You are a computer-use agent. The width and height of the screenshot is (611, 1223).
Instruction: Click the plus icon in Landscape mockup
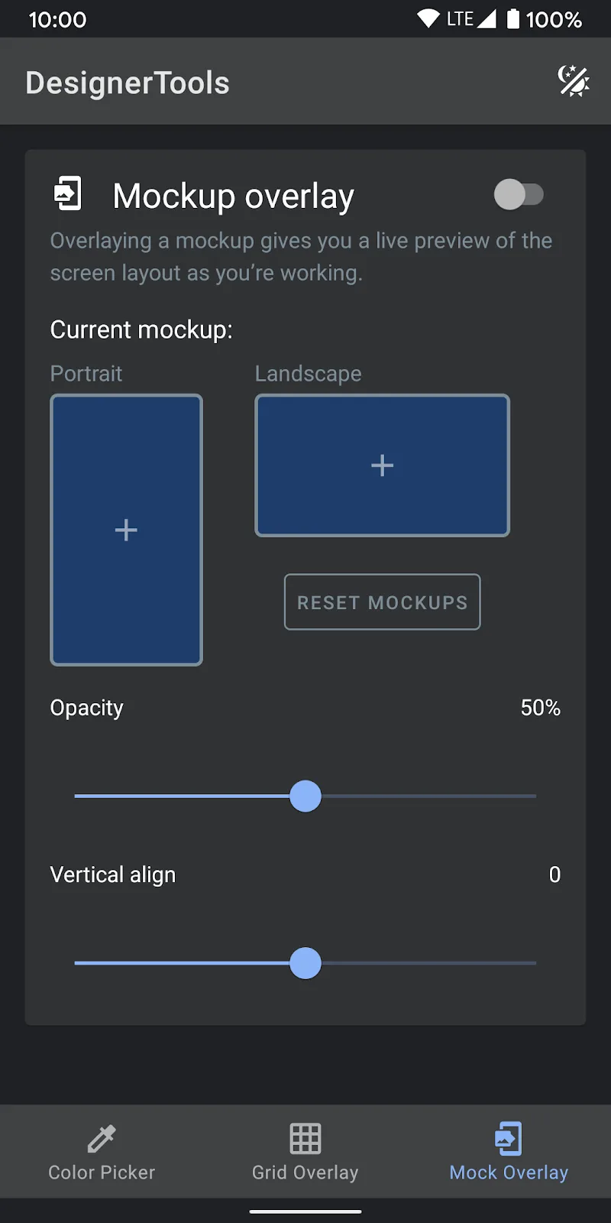point(382,466)
